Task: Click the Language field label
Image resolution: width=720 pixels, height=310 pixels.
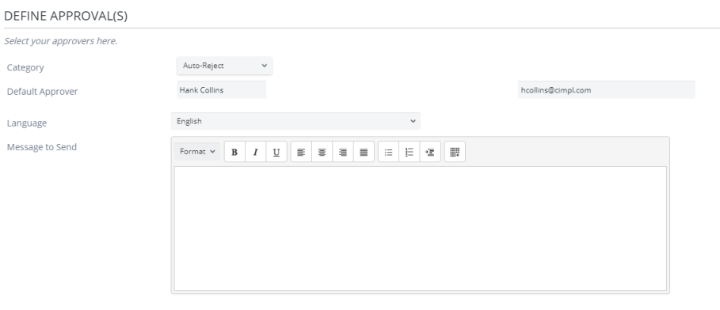Action: pos(27,123)
